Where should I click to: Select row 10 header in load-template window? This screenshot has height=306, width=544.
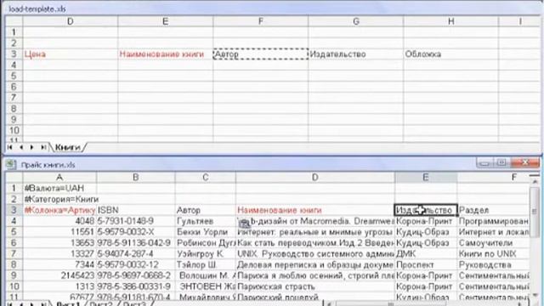point(14,130)
